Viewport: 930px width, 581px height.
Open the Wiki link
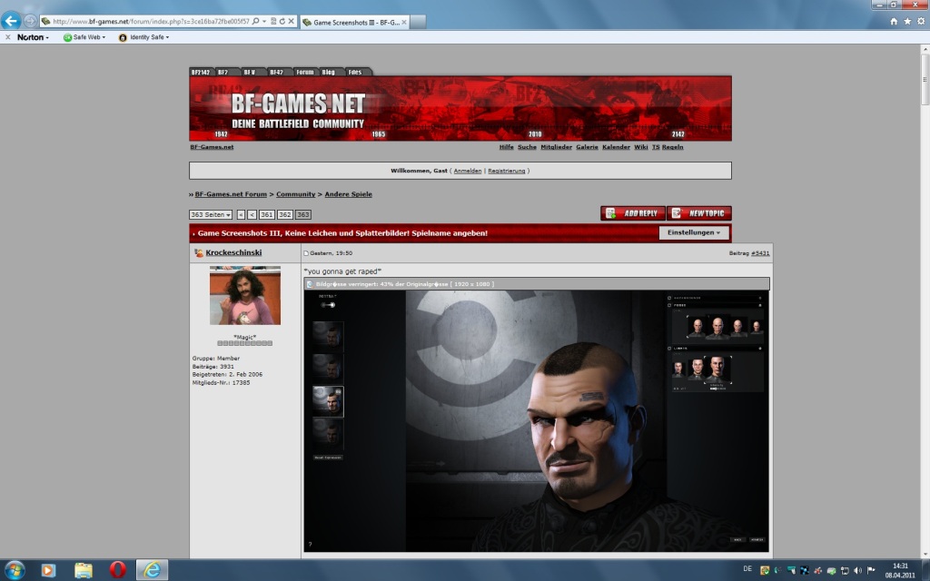(641, 147)
